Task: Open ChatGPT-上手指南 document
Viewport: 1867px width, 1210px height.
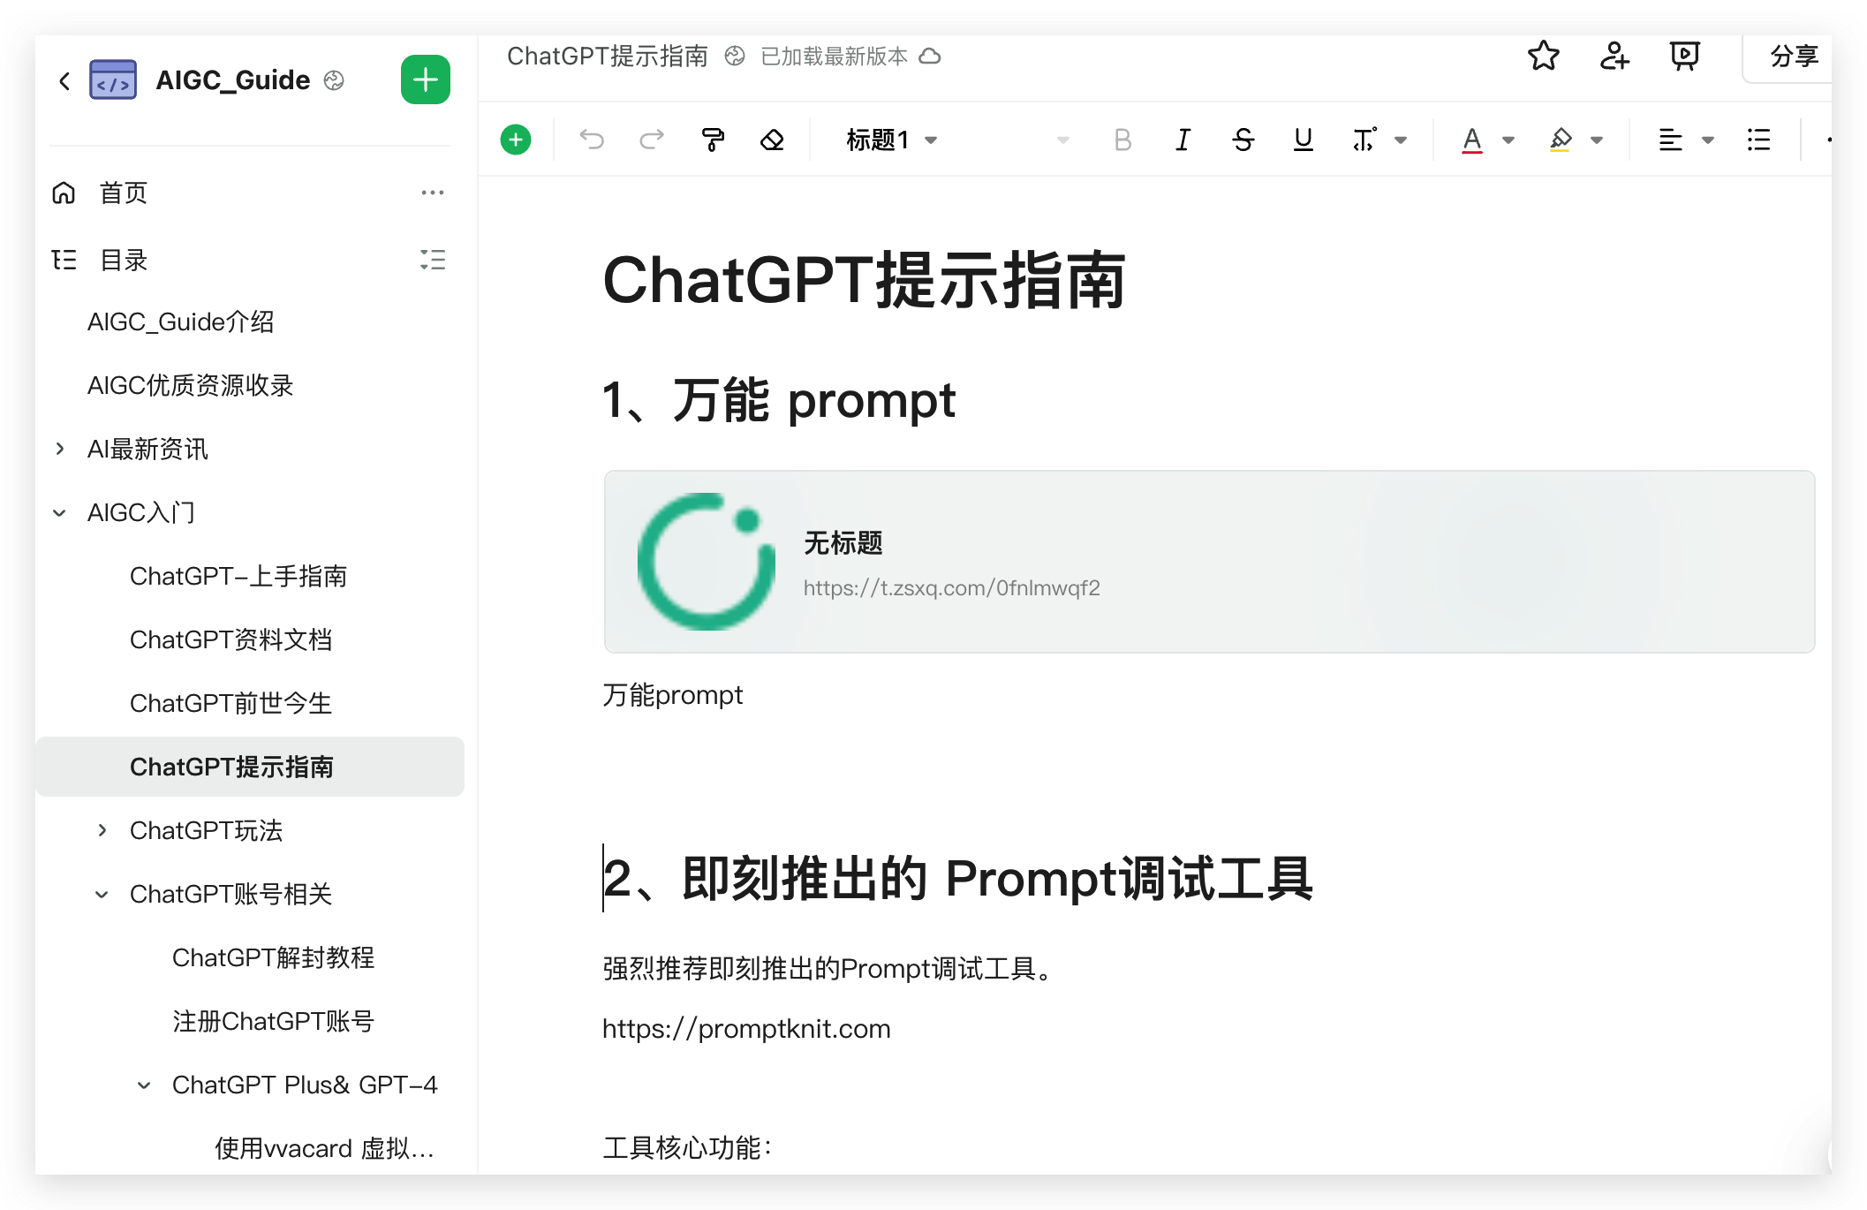Action: point(238,576)
